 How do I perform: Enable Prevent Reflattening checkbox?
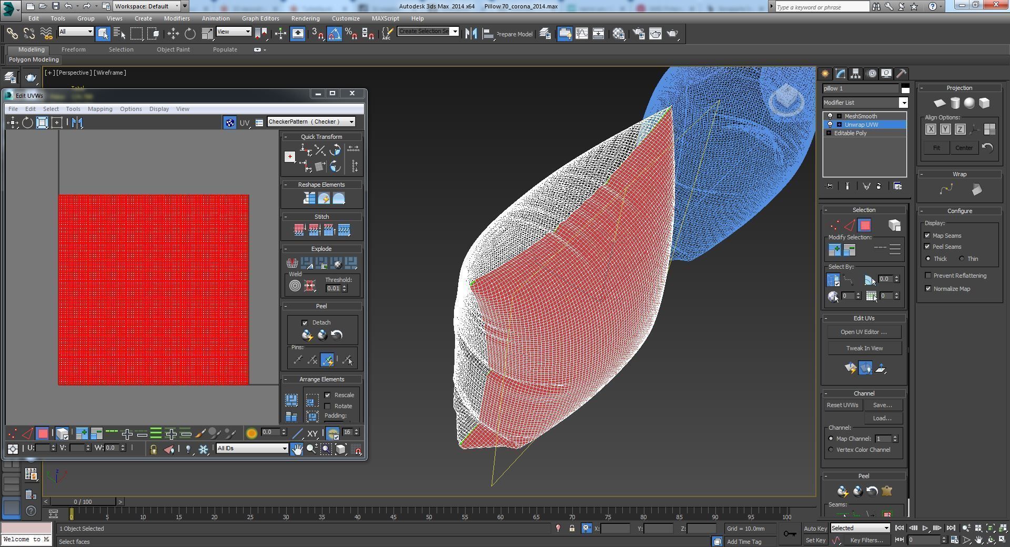pyautogui.click(x=928, y=276)
